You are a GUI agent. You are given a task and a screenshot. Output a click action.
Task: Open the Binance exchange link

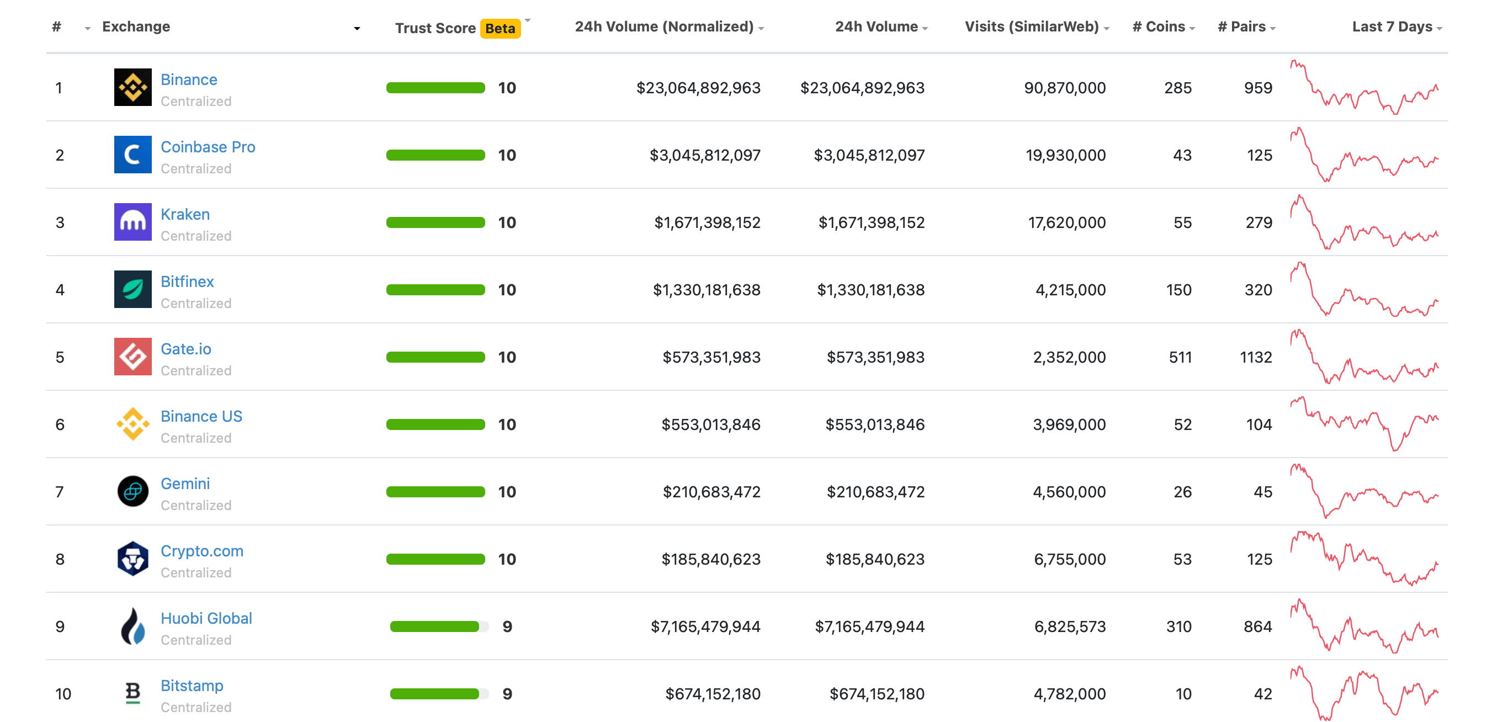coord(189,79)
